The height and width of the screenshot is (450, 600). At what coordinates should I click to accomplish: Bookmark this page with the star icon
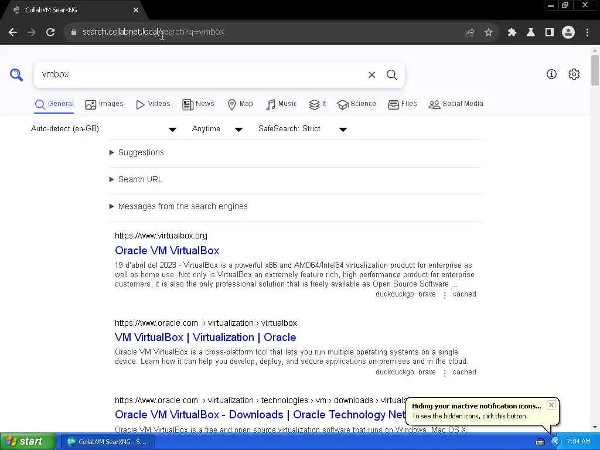point(488,33)
